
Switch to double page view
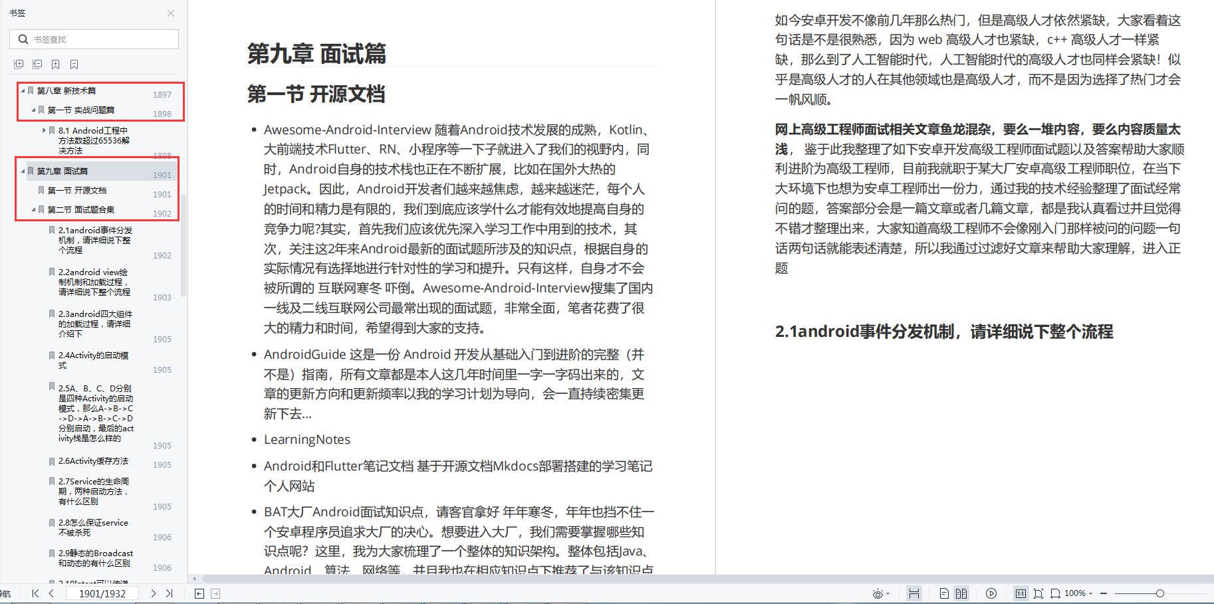[x=961, y=593]
